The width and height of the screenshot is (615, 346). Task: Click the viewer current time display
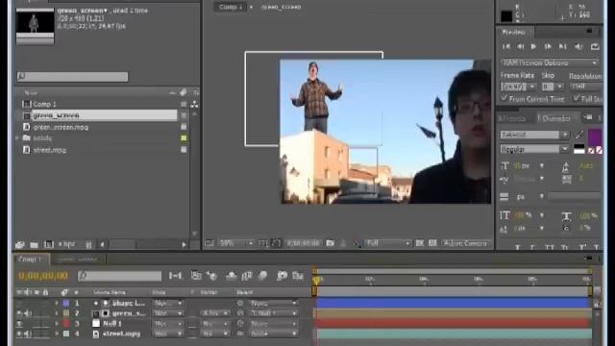pos(303,243)
